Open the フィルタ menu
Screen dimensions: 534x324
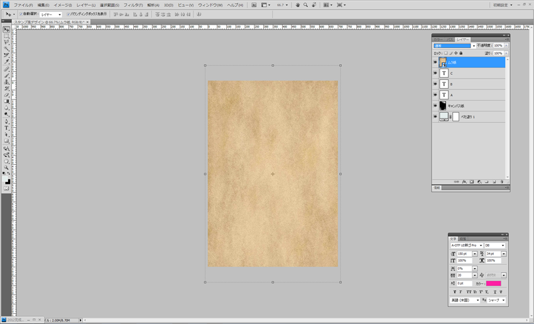[x=133, y=4]
